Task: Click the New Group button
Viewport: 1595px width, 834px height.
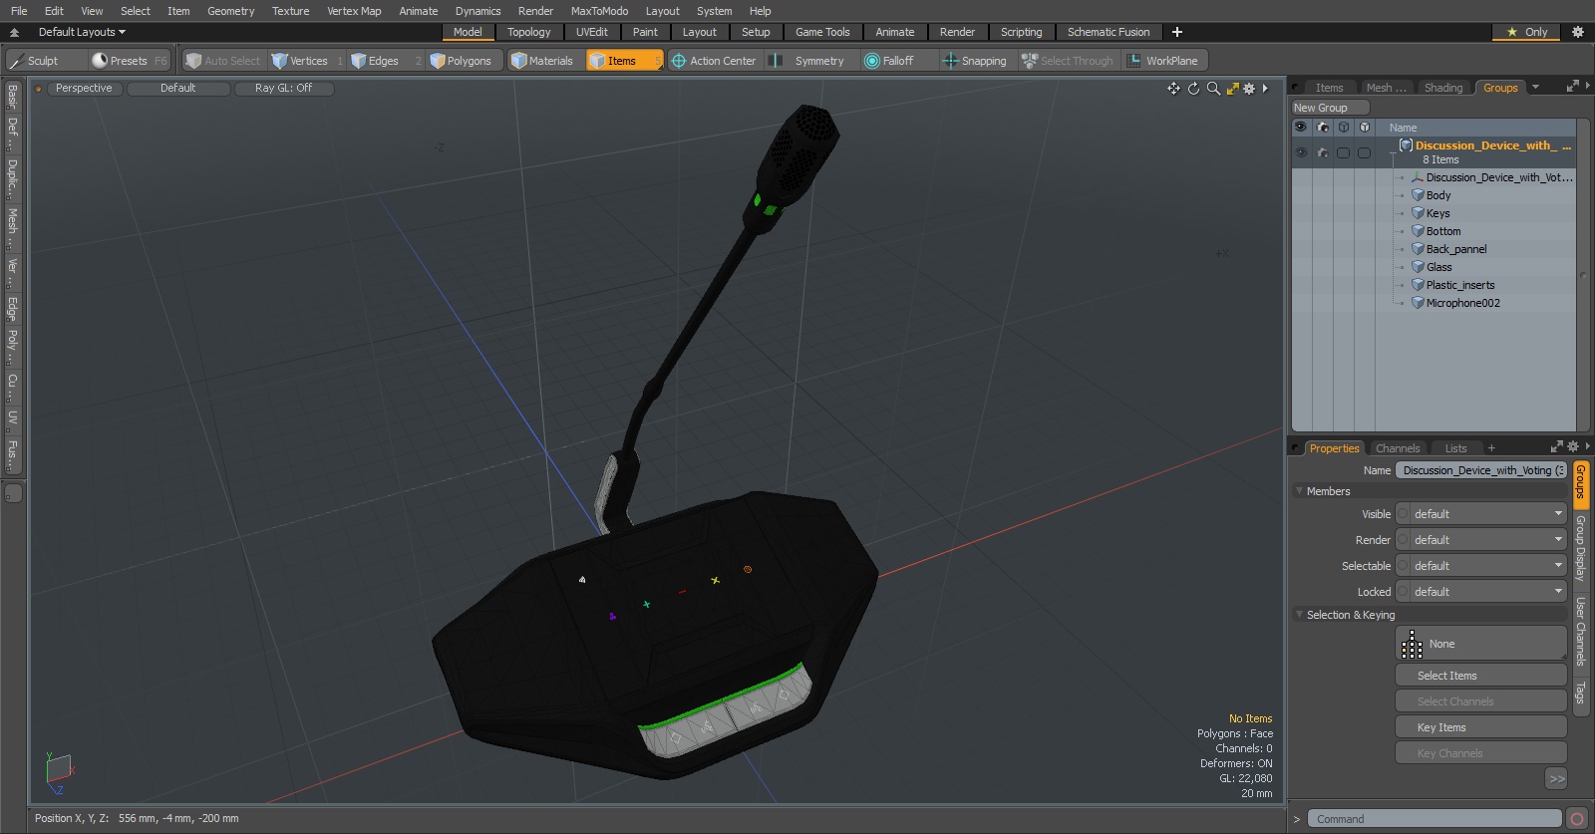Action: pos(1330,108)
